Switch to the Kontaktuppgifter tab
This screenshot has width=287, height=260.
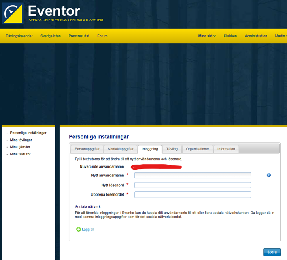point(121,149)
